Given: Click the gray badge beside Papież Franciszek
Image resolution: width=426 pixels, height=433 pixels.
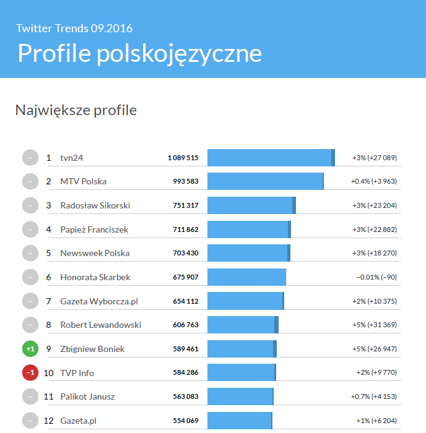Looking at the screenshot, I should (x=30, y=229).
